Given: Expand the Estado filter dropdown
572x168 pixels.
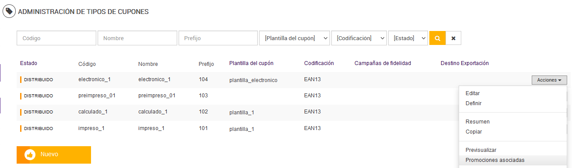Looking at the screenshot, I should tap(408, 38).
